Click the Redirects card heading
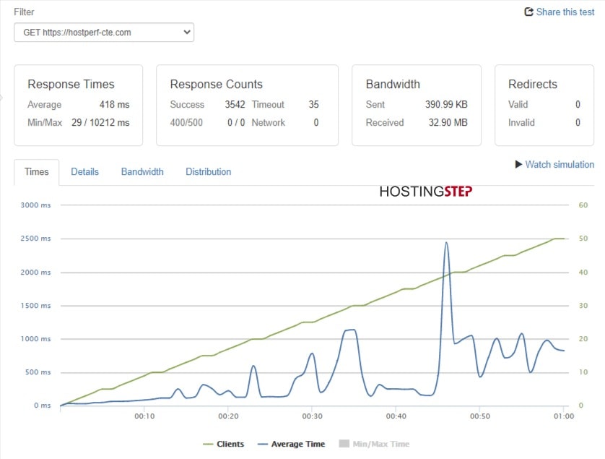The width and height of the screenshot is (605, 459). 533,85
